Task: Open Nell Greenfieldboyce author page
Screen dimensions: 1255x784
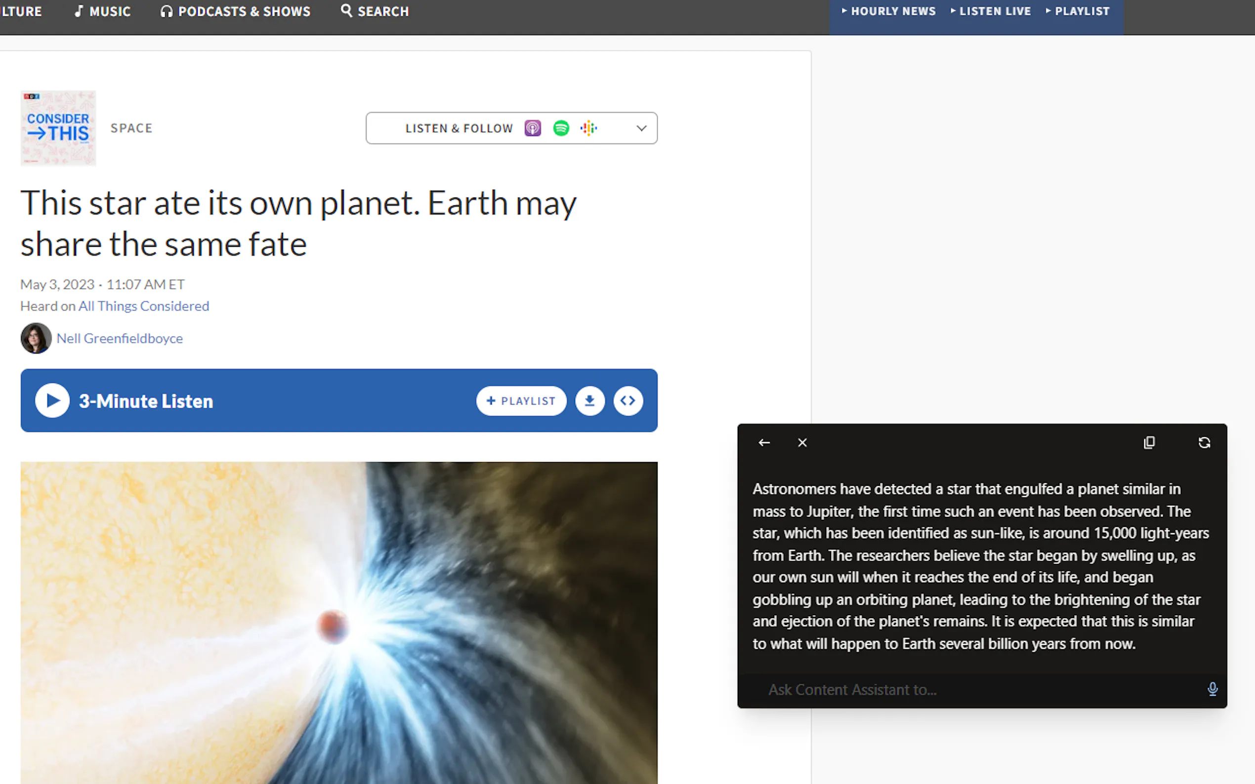Action: (x=120, y=338)
